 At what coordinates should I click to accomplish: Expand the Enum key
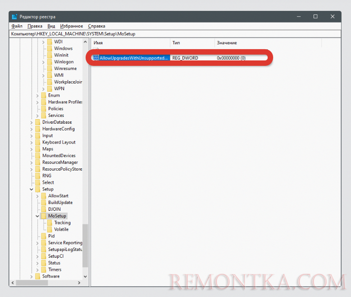coord(37,96)
